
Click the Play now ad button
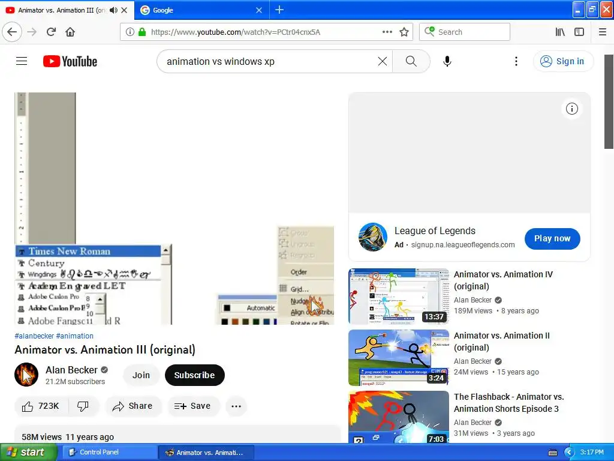coord(552,238)
